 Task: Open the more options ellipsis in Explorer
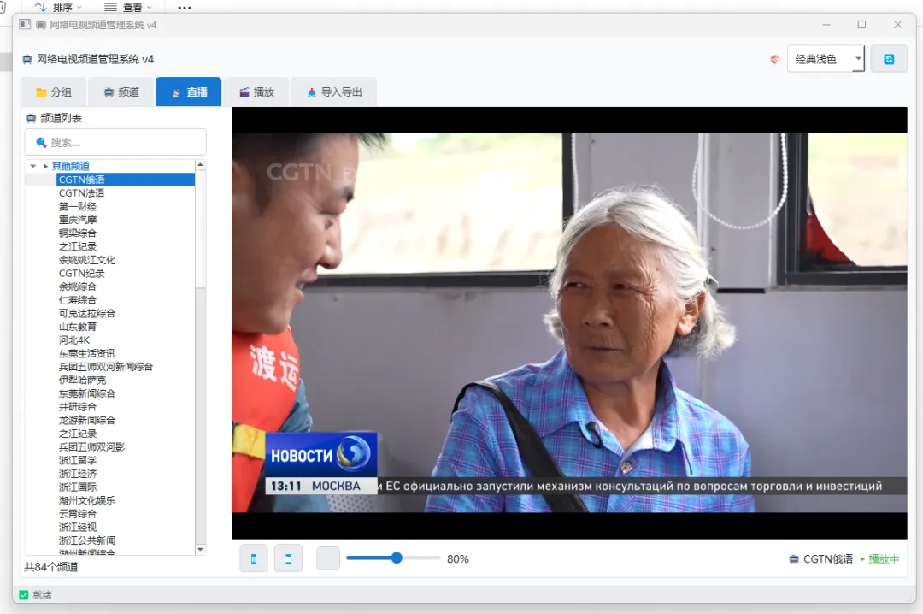[x=185, y=7]
